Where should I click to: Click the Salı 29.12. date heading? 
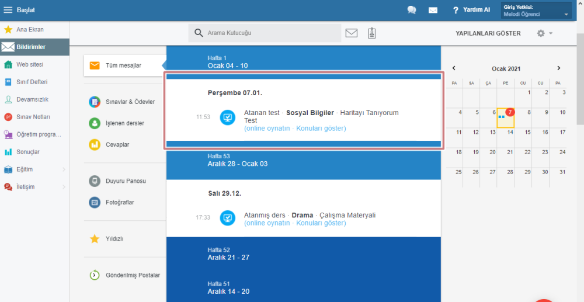click(x=225, y=193)
